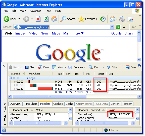The width and height of the screenshot is (145, 136).
Task: Click the grey Forward arrow icon
Action: (x=26, y=19)
